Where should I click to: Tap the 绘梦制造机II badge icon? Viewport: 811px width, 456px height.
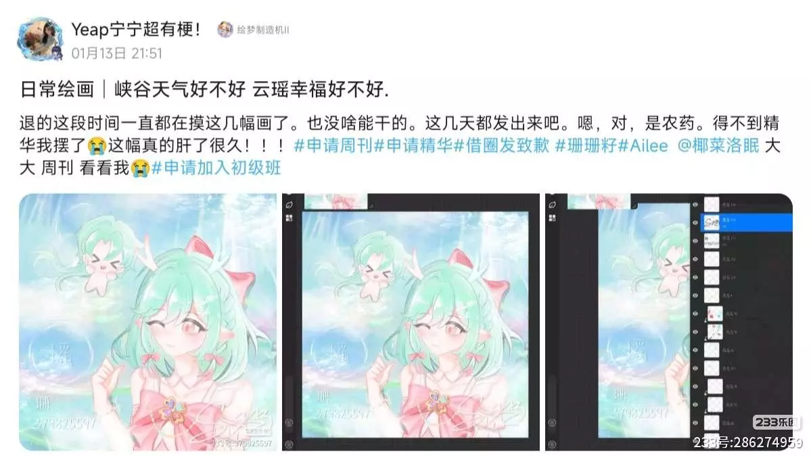[225, 30]
